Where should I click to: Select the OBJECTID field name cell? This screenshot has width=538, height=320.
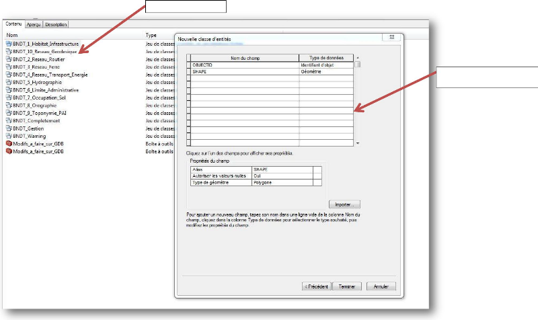(x=245, y=65)
